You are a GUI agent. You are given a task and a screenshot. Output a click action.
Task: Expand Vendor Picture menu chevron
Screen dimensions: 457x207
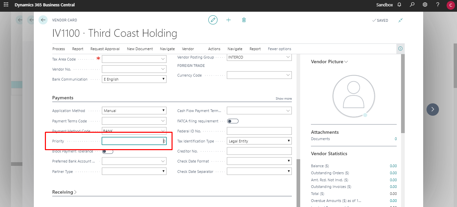point(346,62)
